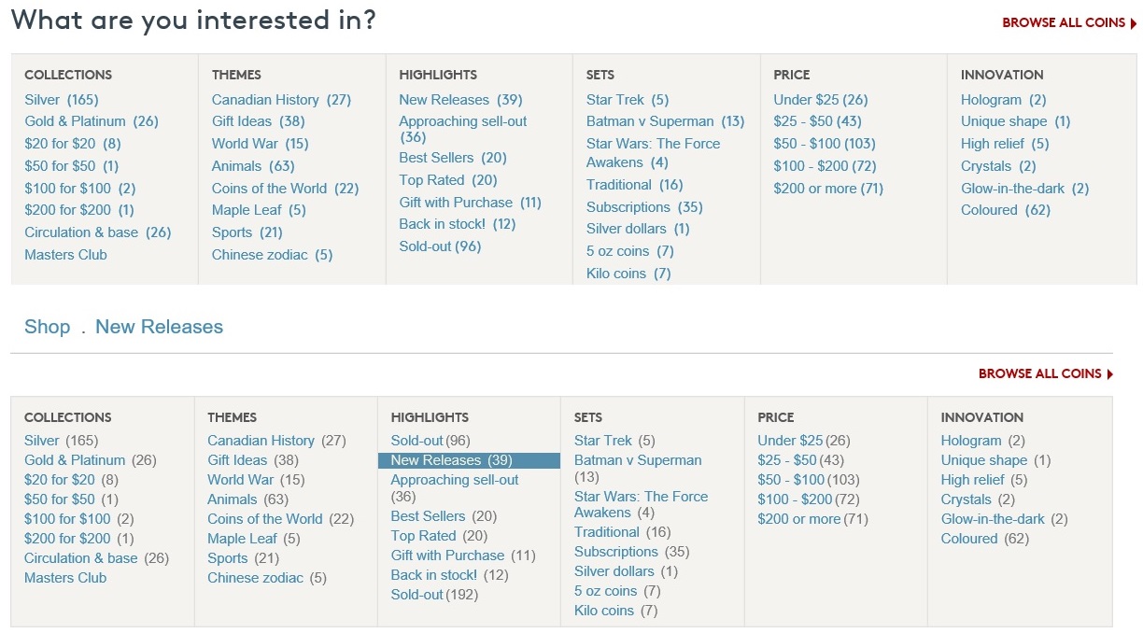Open Canadian History (27) in the top Themes list

(281, 100)
